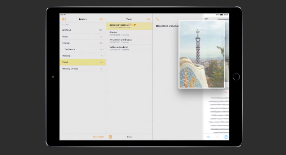Viewport: 286px width, 155px height.
Task: Expand All iCloud folder chevron
Action: (103, 30)
